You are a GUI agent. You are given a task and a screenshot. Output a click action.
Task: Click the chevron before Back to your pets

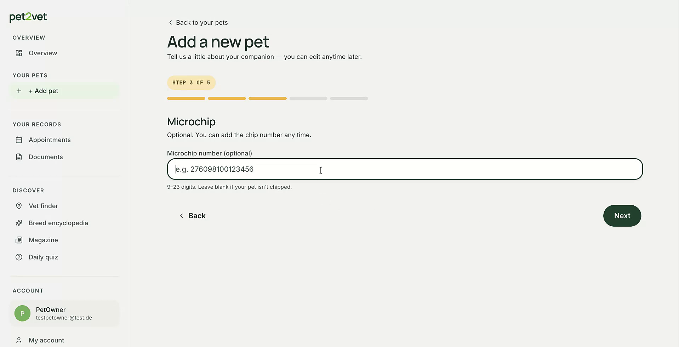[x=171, y=23]
